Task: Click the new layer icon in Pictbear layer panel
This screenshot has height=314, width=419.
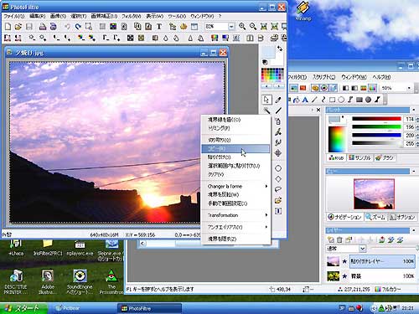Action: click(331, 239)
